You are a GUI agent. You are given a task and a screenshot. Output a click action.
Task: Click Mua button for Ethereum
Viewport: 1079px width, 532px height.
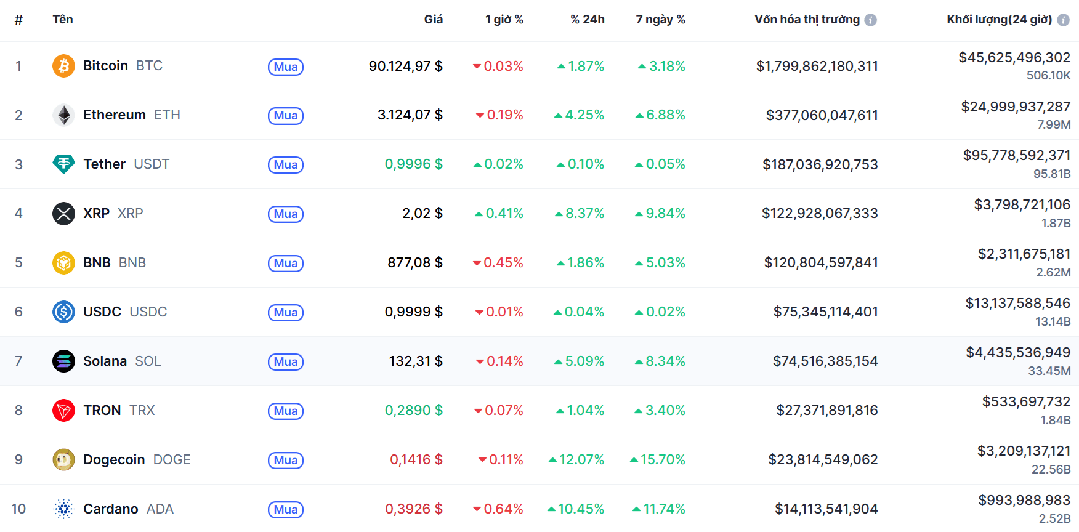286,116
